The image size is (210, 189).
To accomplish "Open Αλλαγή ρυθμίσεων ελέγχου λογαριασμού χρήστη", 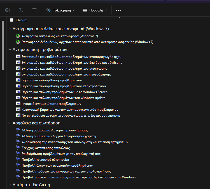I will click(x=59, y=136).
